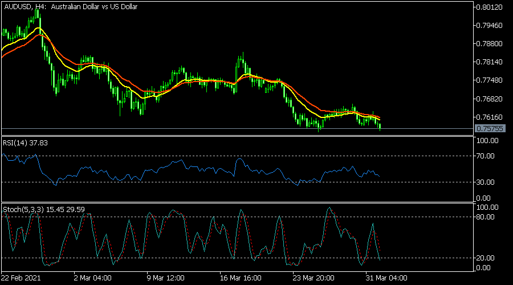Click the 16 Mar 16:00 time marker
513x285 pixels.
(x=239, y=278)
